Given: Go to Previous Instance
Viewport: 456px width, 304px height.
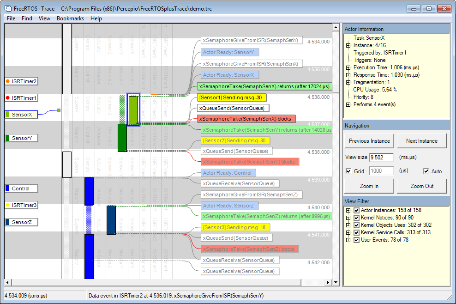Looking at the screenshot, I should [369, 141].
